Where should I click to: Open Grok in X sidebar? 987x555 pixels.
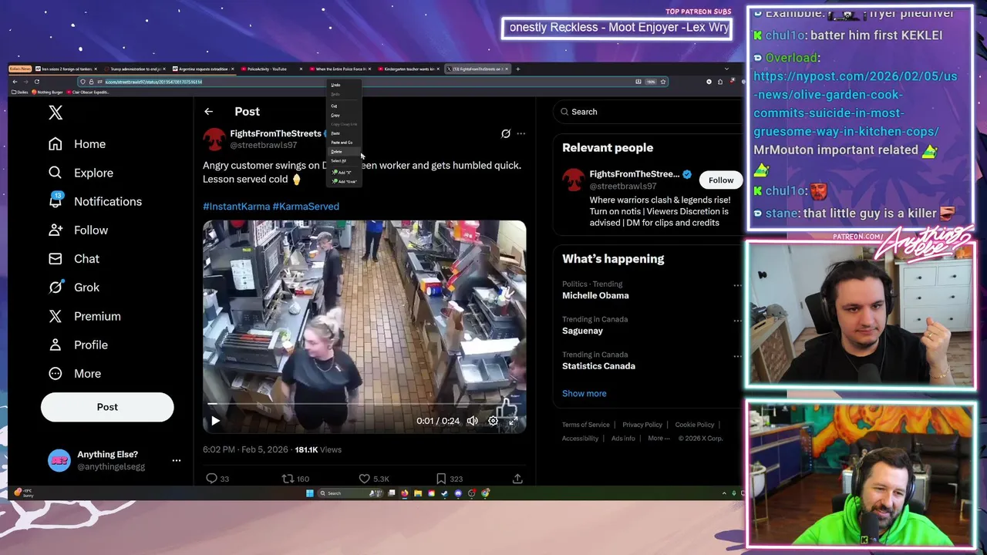click(74, 287)
